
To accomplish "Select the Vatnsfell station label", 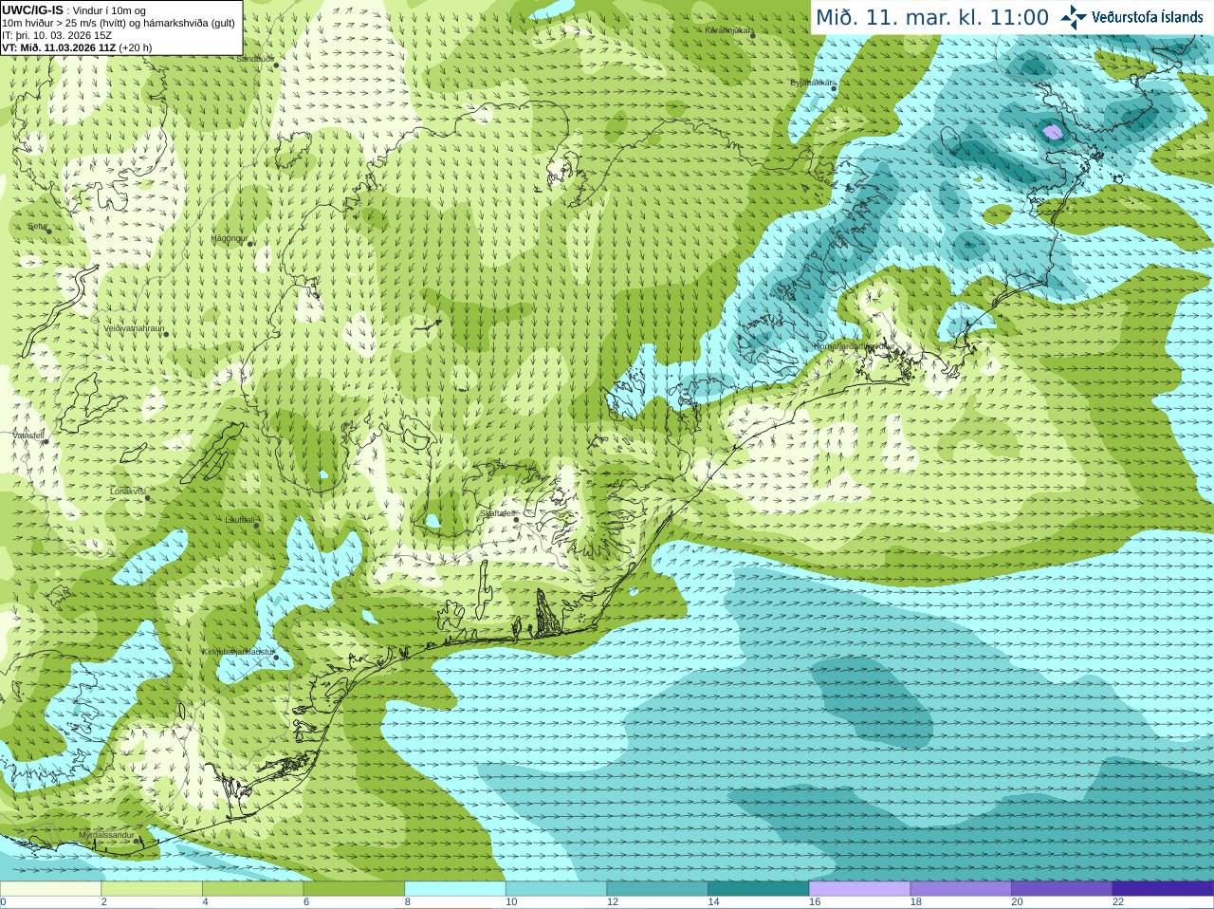I will coord(28,435).
